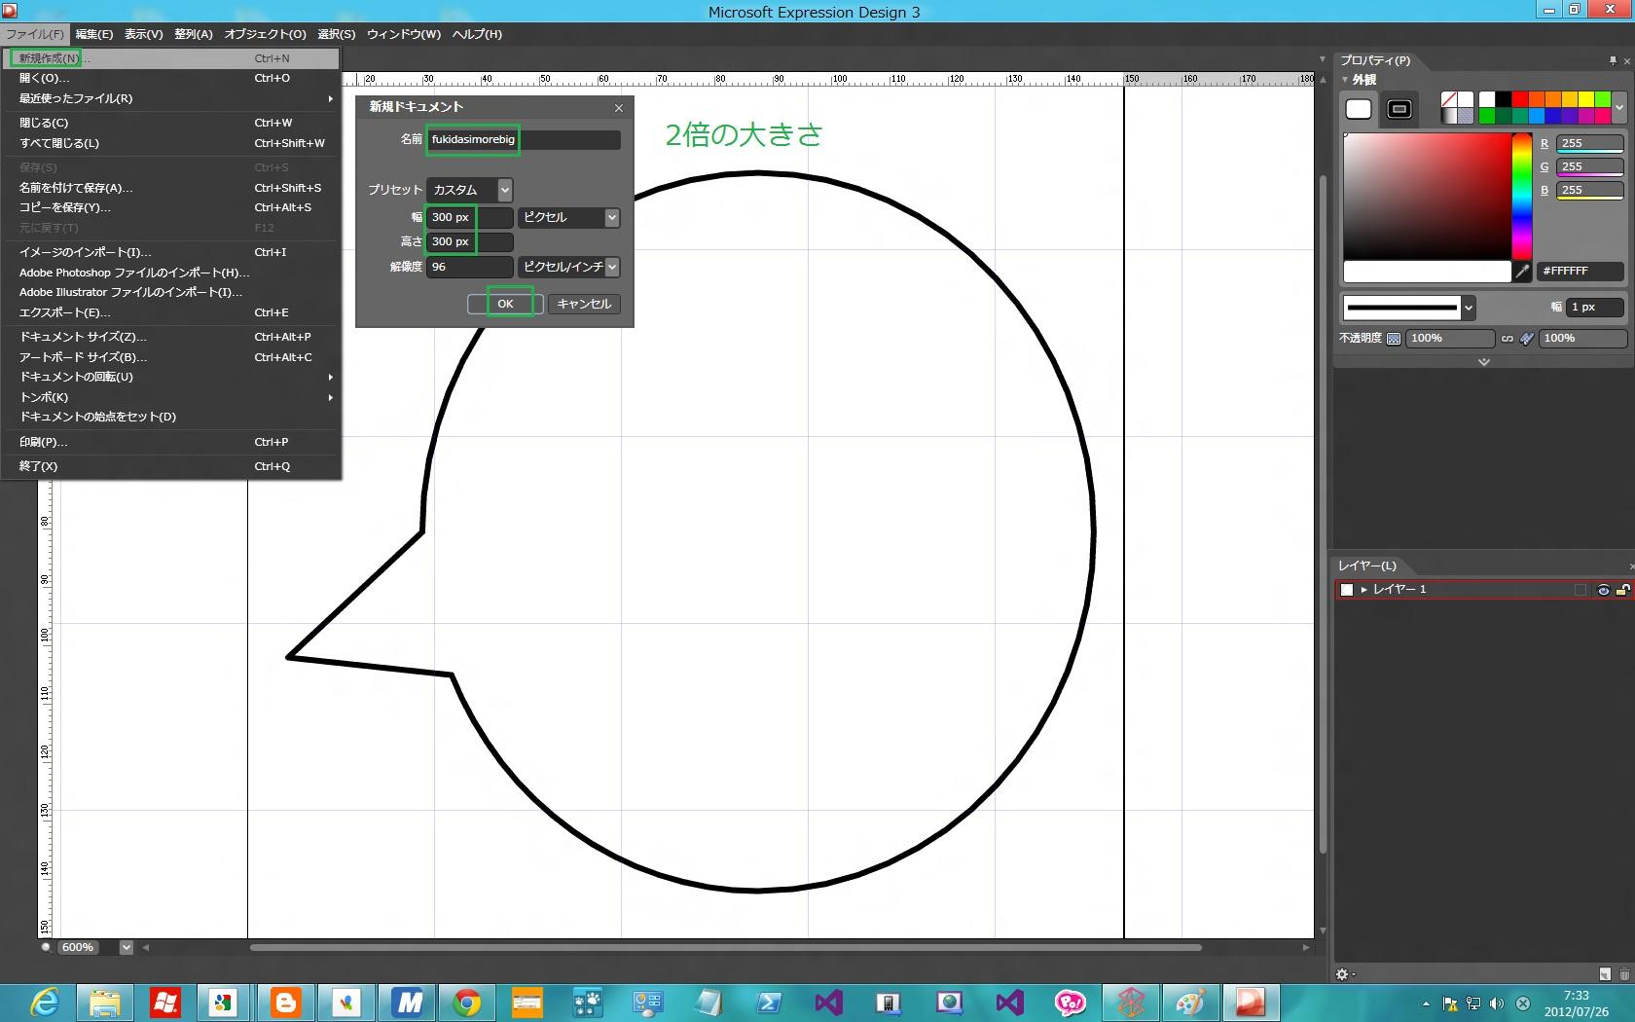Select the Fill attribute tab
This screenshot has height=1022, width=1635.
click(1359, 109)
